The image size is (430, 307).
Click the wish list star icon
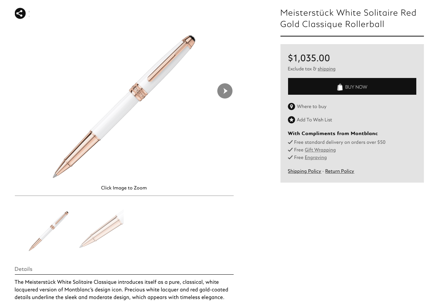point(291,120)
